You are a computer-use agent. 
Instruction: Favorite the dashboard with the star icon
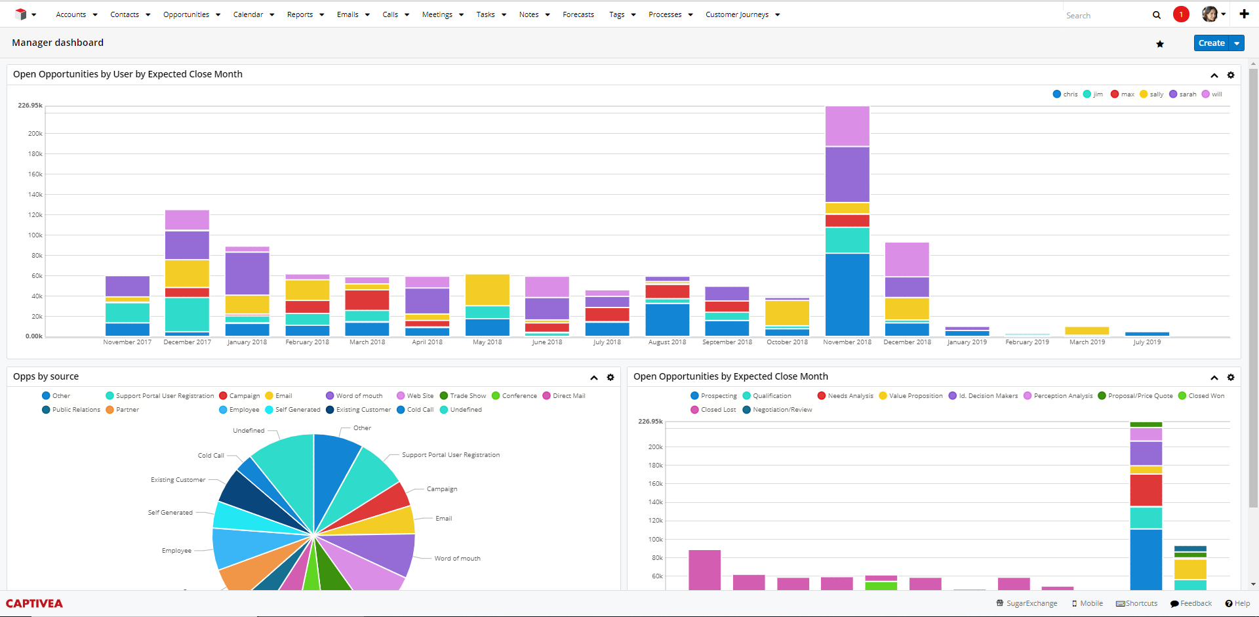click(1160, 44)
